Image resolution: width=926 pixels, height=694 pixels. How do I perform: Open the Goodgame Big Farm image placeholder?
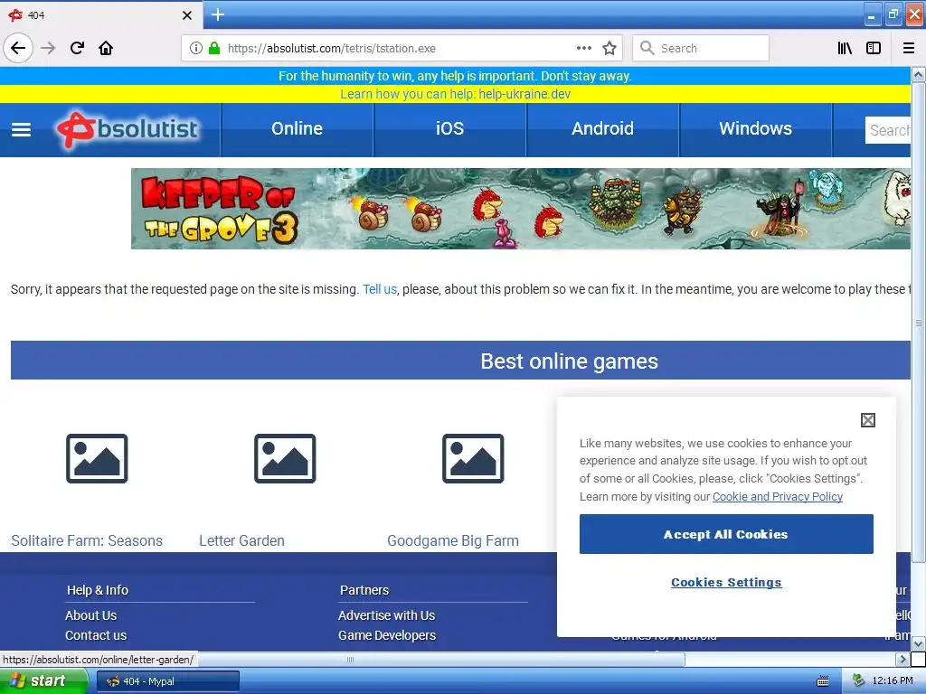(x=473, y=458)
